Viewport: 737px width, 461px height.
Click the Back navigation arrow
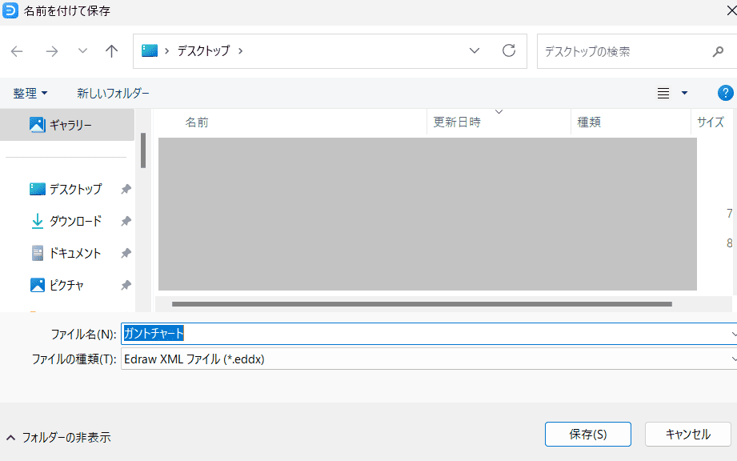coord(17,51)
